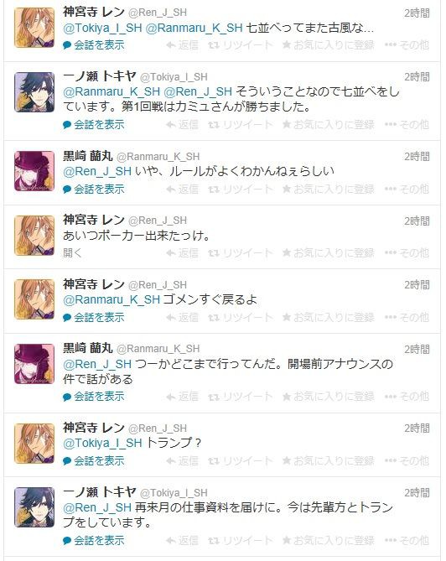
Task: Show conversation for ゴメンすぐ戻るよ tweet
Action: [x=94, y=317]
